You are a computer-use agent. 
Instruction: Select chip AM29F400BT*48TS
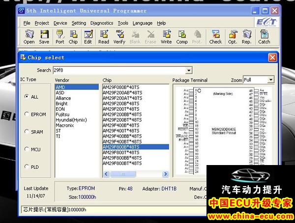coord(136,142)
